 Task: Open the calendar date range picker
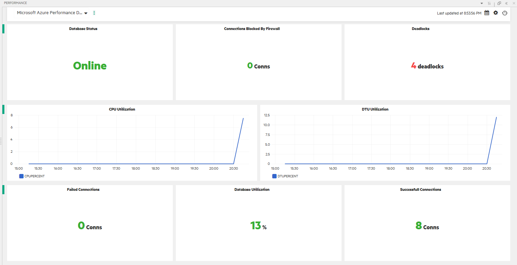(486, 12)
